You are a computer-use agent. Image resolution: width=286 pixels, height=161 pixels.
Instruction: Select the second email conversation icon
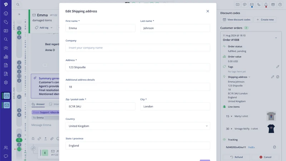pyautogui.click(x=6, y=105)
